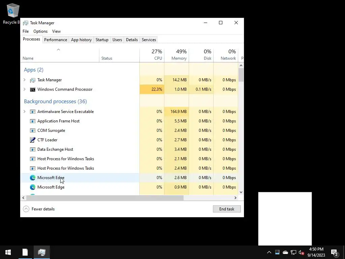Open the File menu
Screen dimensions: 345x259
[26, 31]
